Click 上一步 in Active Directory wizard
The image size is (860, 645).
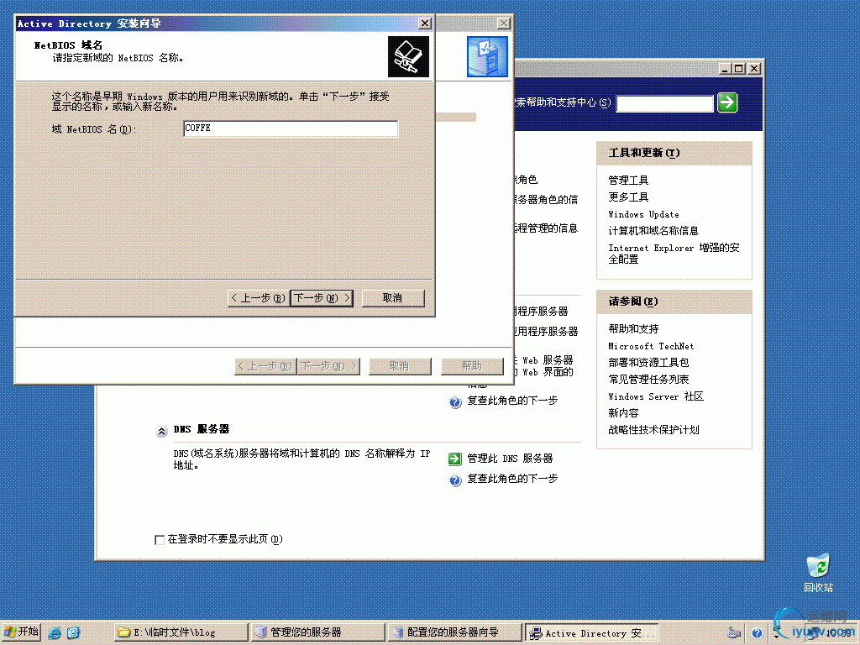pos(258,298)
